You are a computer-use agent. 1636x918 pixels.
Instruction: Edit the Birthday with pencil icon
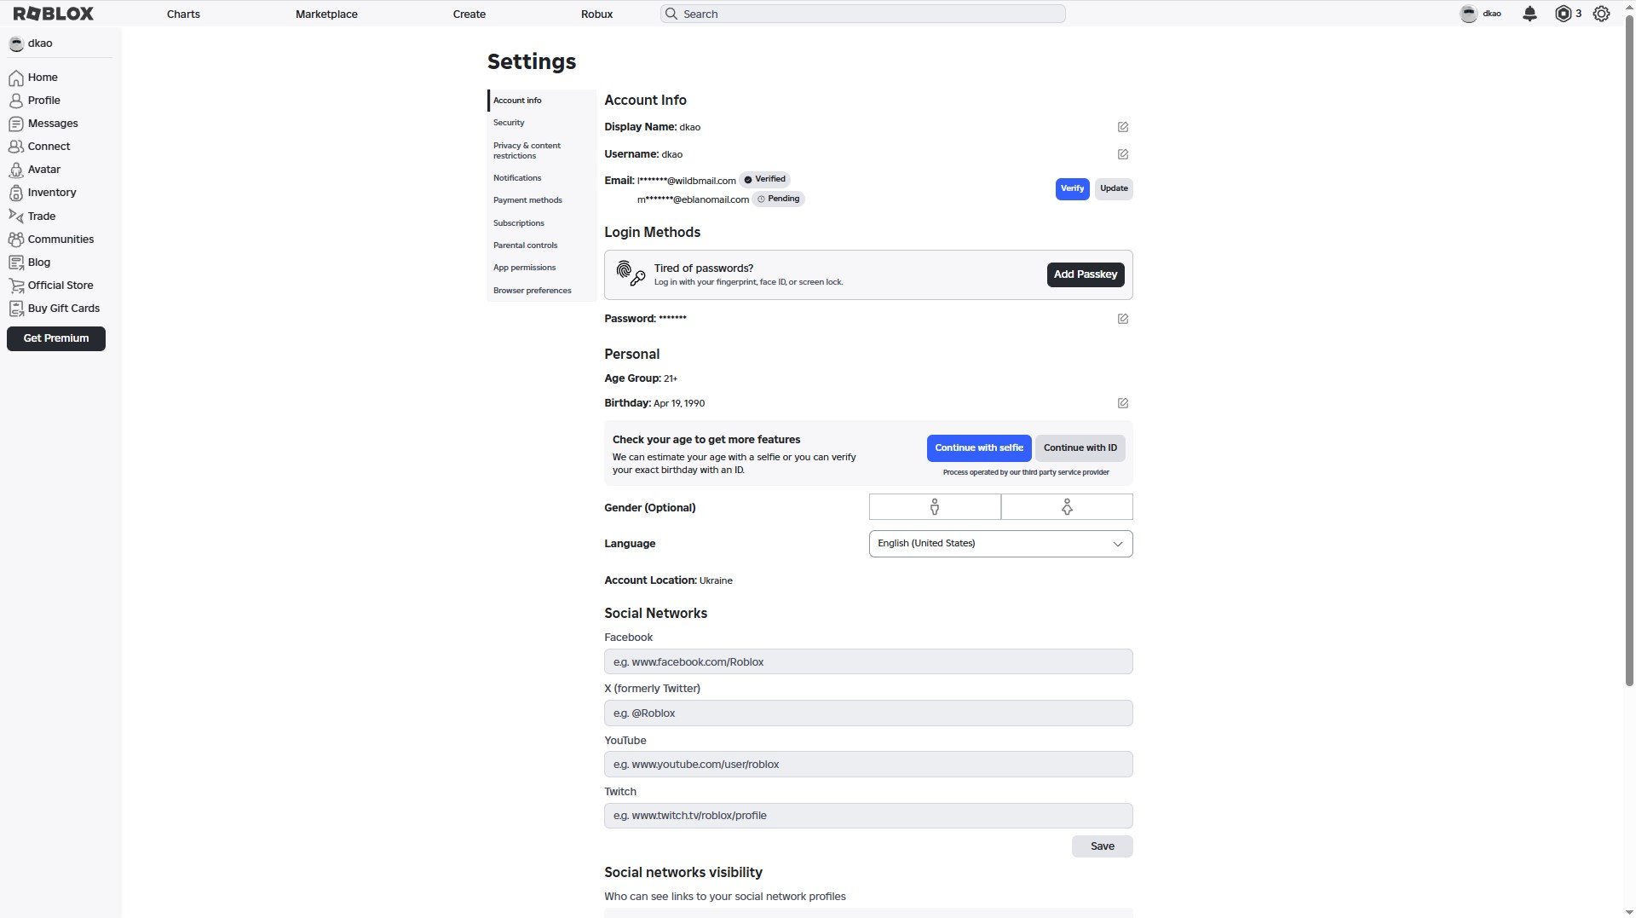[1123, 403]
